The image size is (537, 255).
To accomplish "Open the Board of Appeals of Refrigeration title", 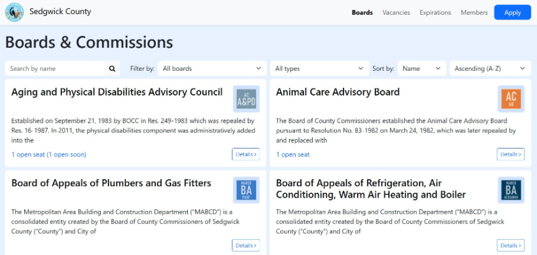I will (371, 189).
